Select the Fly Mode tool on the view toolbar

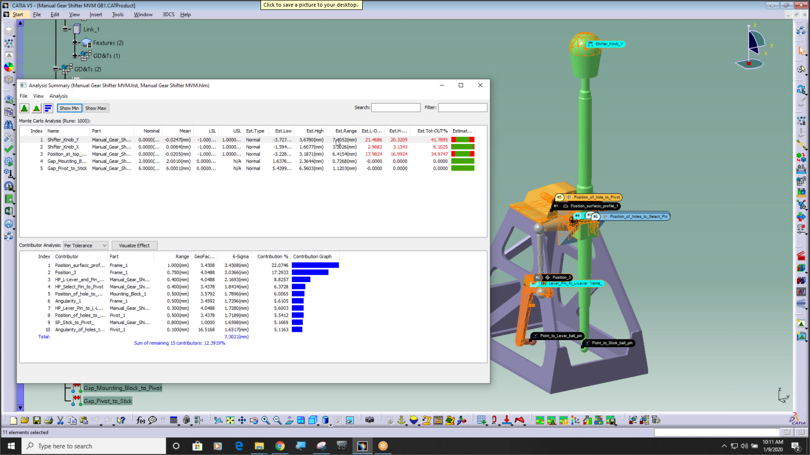(x=218, y=420)
